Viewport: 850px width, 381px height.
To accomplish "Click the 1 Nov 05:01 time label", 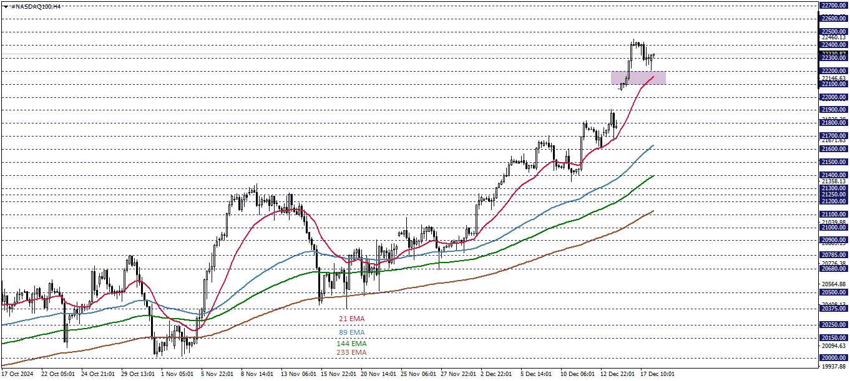I will [x=178, y=374].
